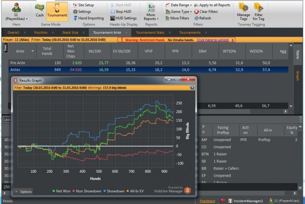Open the Game Type filter dropdown
This screenshot has width=305, height=204.
(x=179, y=12)
